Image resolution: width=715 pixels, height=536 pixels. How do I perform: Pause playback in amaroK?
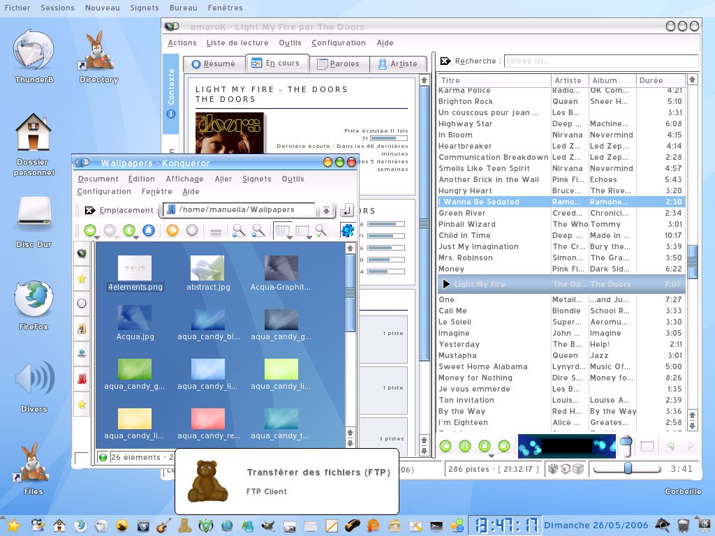coord(464,446)
